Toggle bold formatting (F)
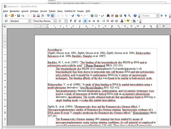 (71, 21)
